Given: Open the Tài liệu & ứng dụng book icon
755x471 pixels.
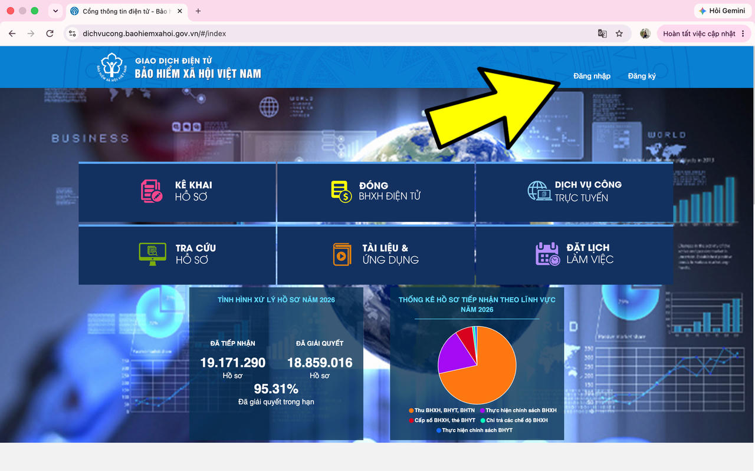Looking at the screenshot, I should coord(342,254).
